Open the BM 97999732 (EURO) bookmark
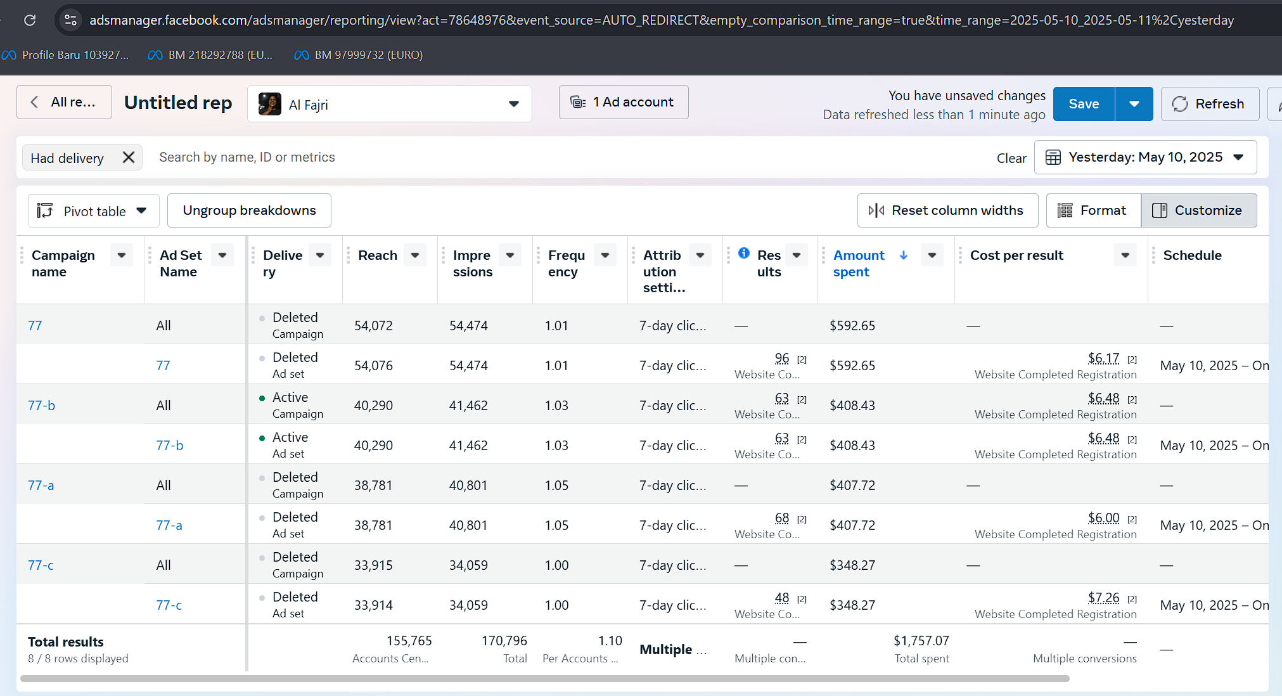The image size is (1282, 696). tap(359, 55)
